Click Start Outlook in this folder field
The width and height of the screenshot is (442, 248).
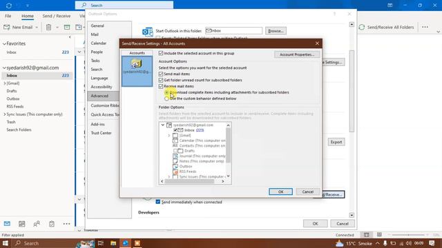tap(233, 30)
